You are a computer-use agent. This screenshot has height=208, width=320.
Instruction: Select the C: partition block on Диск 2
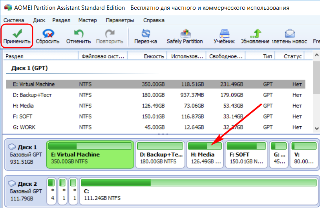[x=198, y=191]
